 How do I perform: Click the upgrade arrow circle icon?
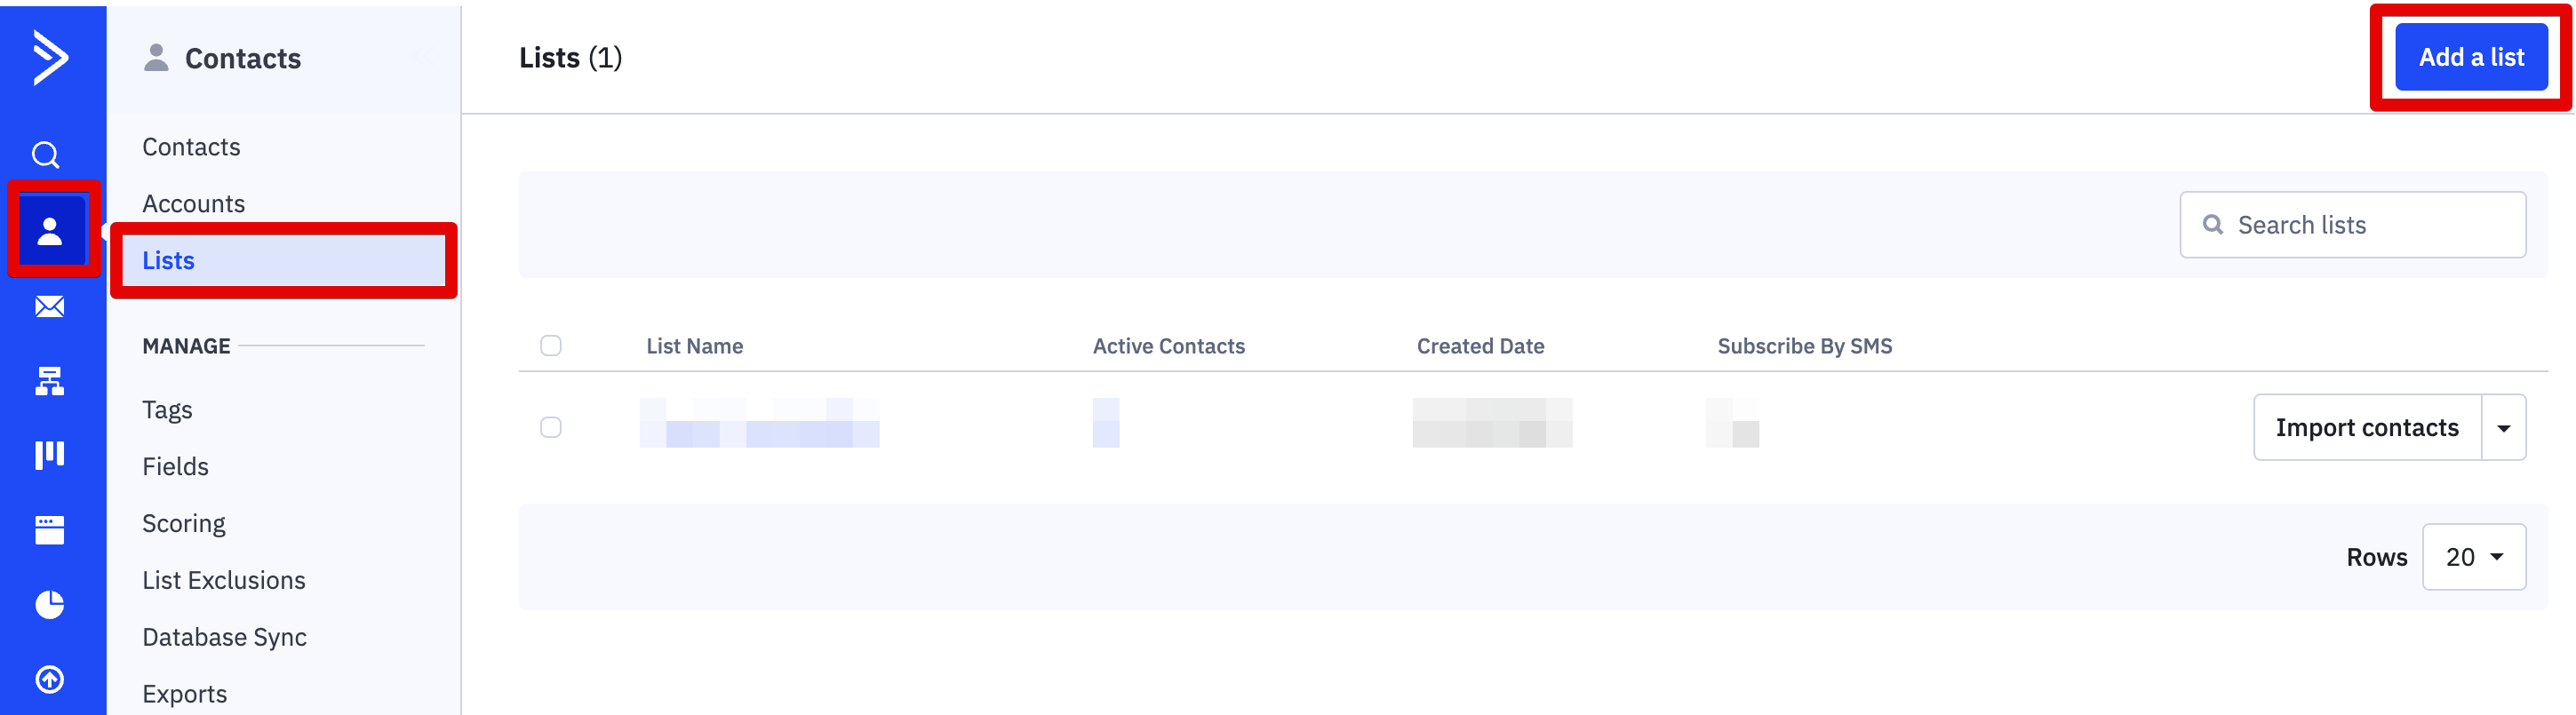pos(50,679)
